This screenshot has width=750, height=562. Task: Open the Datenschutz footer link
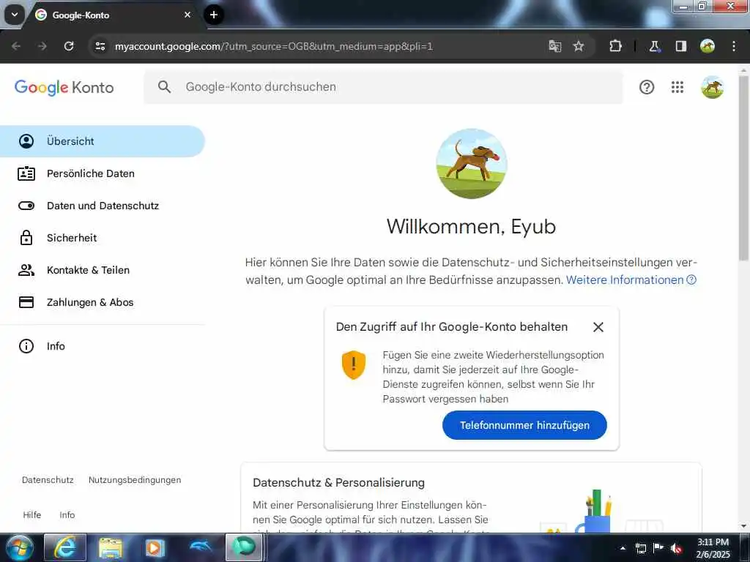coord(48,480)
